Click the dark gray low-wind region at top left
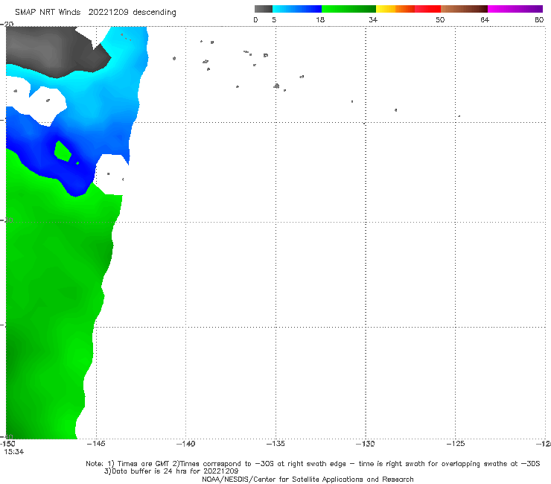 pyautogui.click(x=53, y=51)
